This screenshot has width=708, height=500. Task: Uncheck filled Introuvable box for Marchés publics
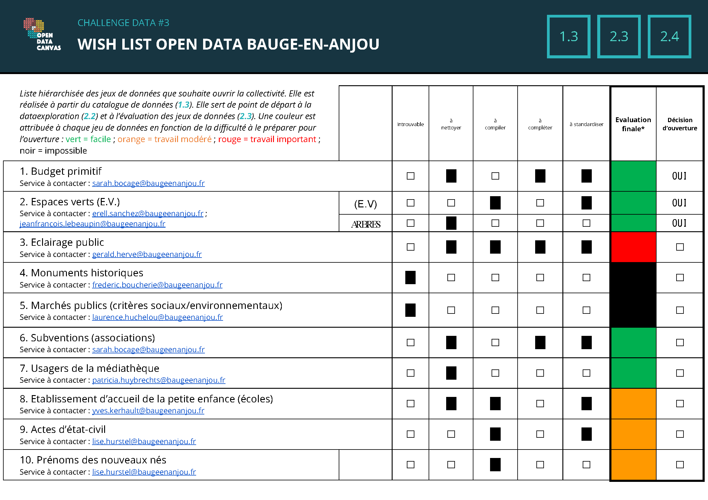click(x=410, y=310)
